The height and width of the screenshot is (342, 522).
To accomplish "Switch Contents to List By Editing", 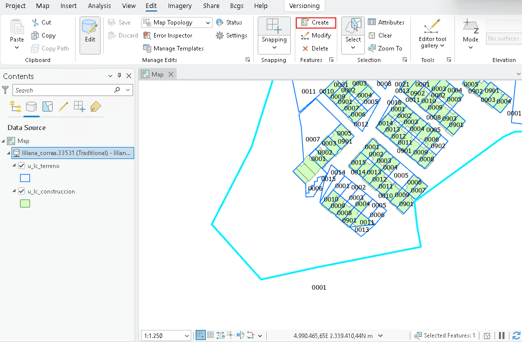I will click(63, 107).
